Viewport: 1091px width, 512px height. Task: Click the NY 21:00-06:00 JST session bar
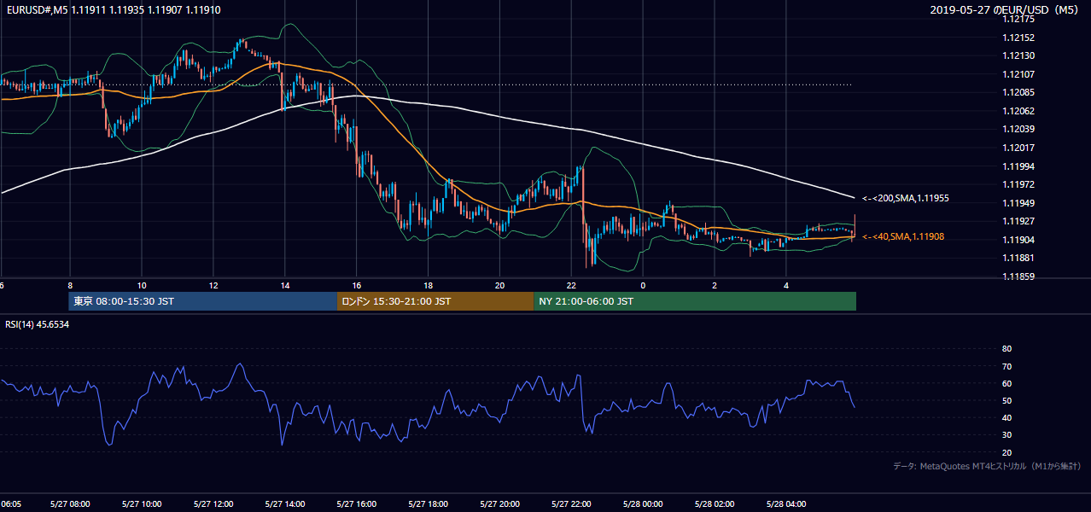point(695,301)
